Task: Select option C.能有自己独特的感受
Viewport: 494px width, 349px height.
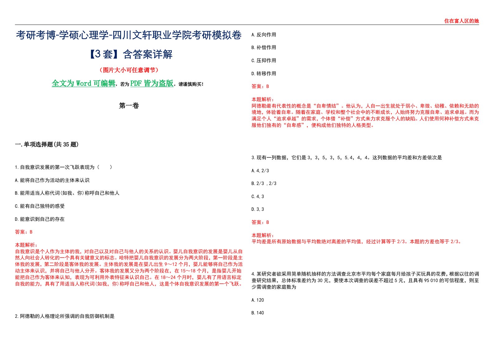Action: (x=40, y=206)
